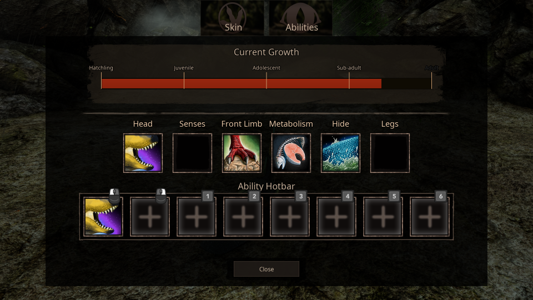
Task: Click the Juvenile growth stage marker
Action: [x=184, y=68]
